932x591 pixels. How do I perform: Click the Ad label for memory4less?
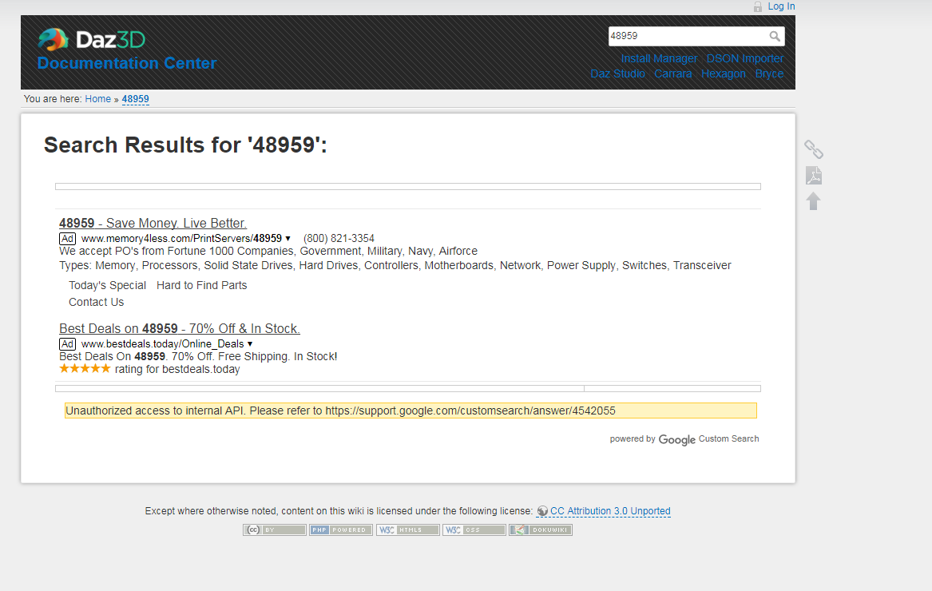tap(67, 239)
